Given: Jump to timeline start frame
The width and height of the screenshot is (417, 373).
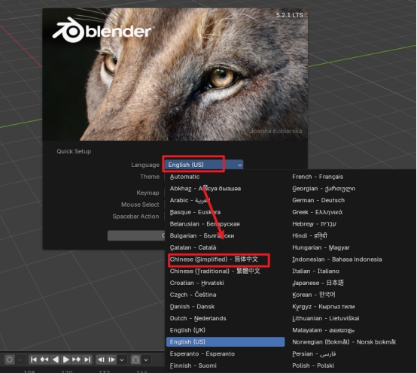Looking at the screenshot, I should tap(34, 359).
